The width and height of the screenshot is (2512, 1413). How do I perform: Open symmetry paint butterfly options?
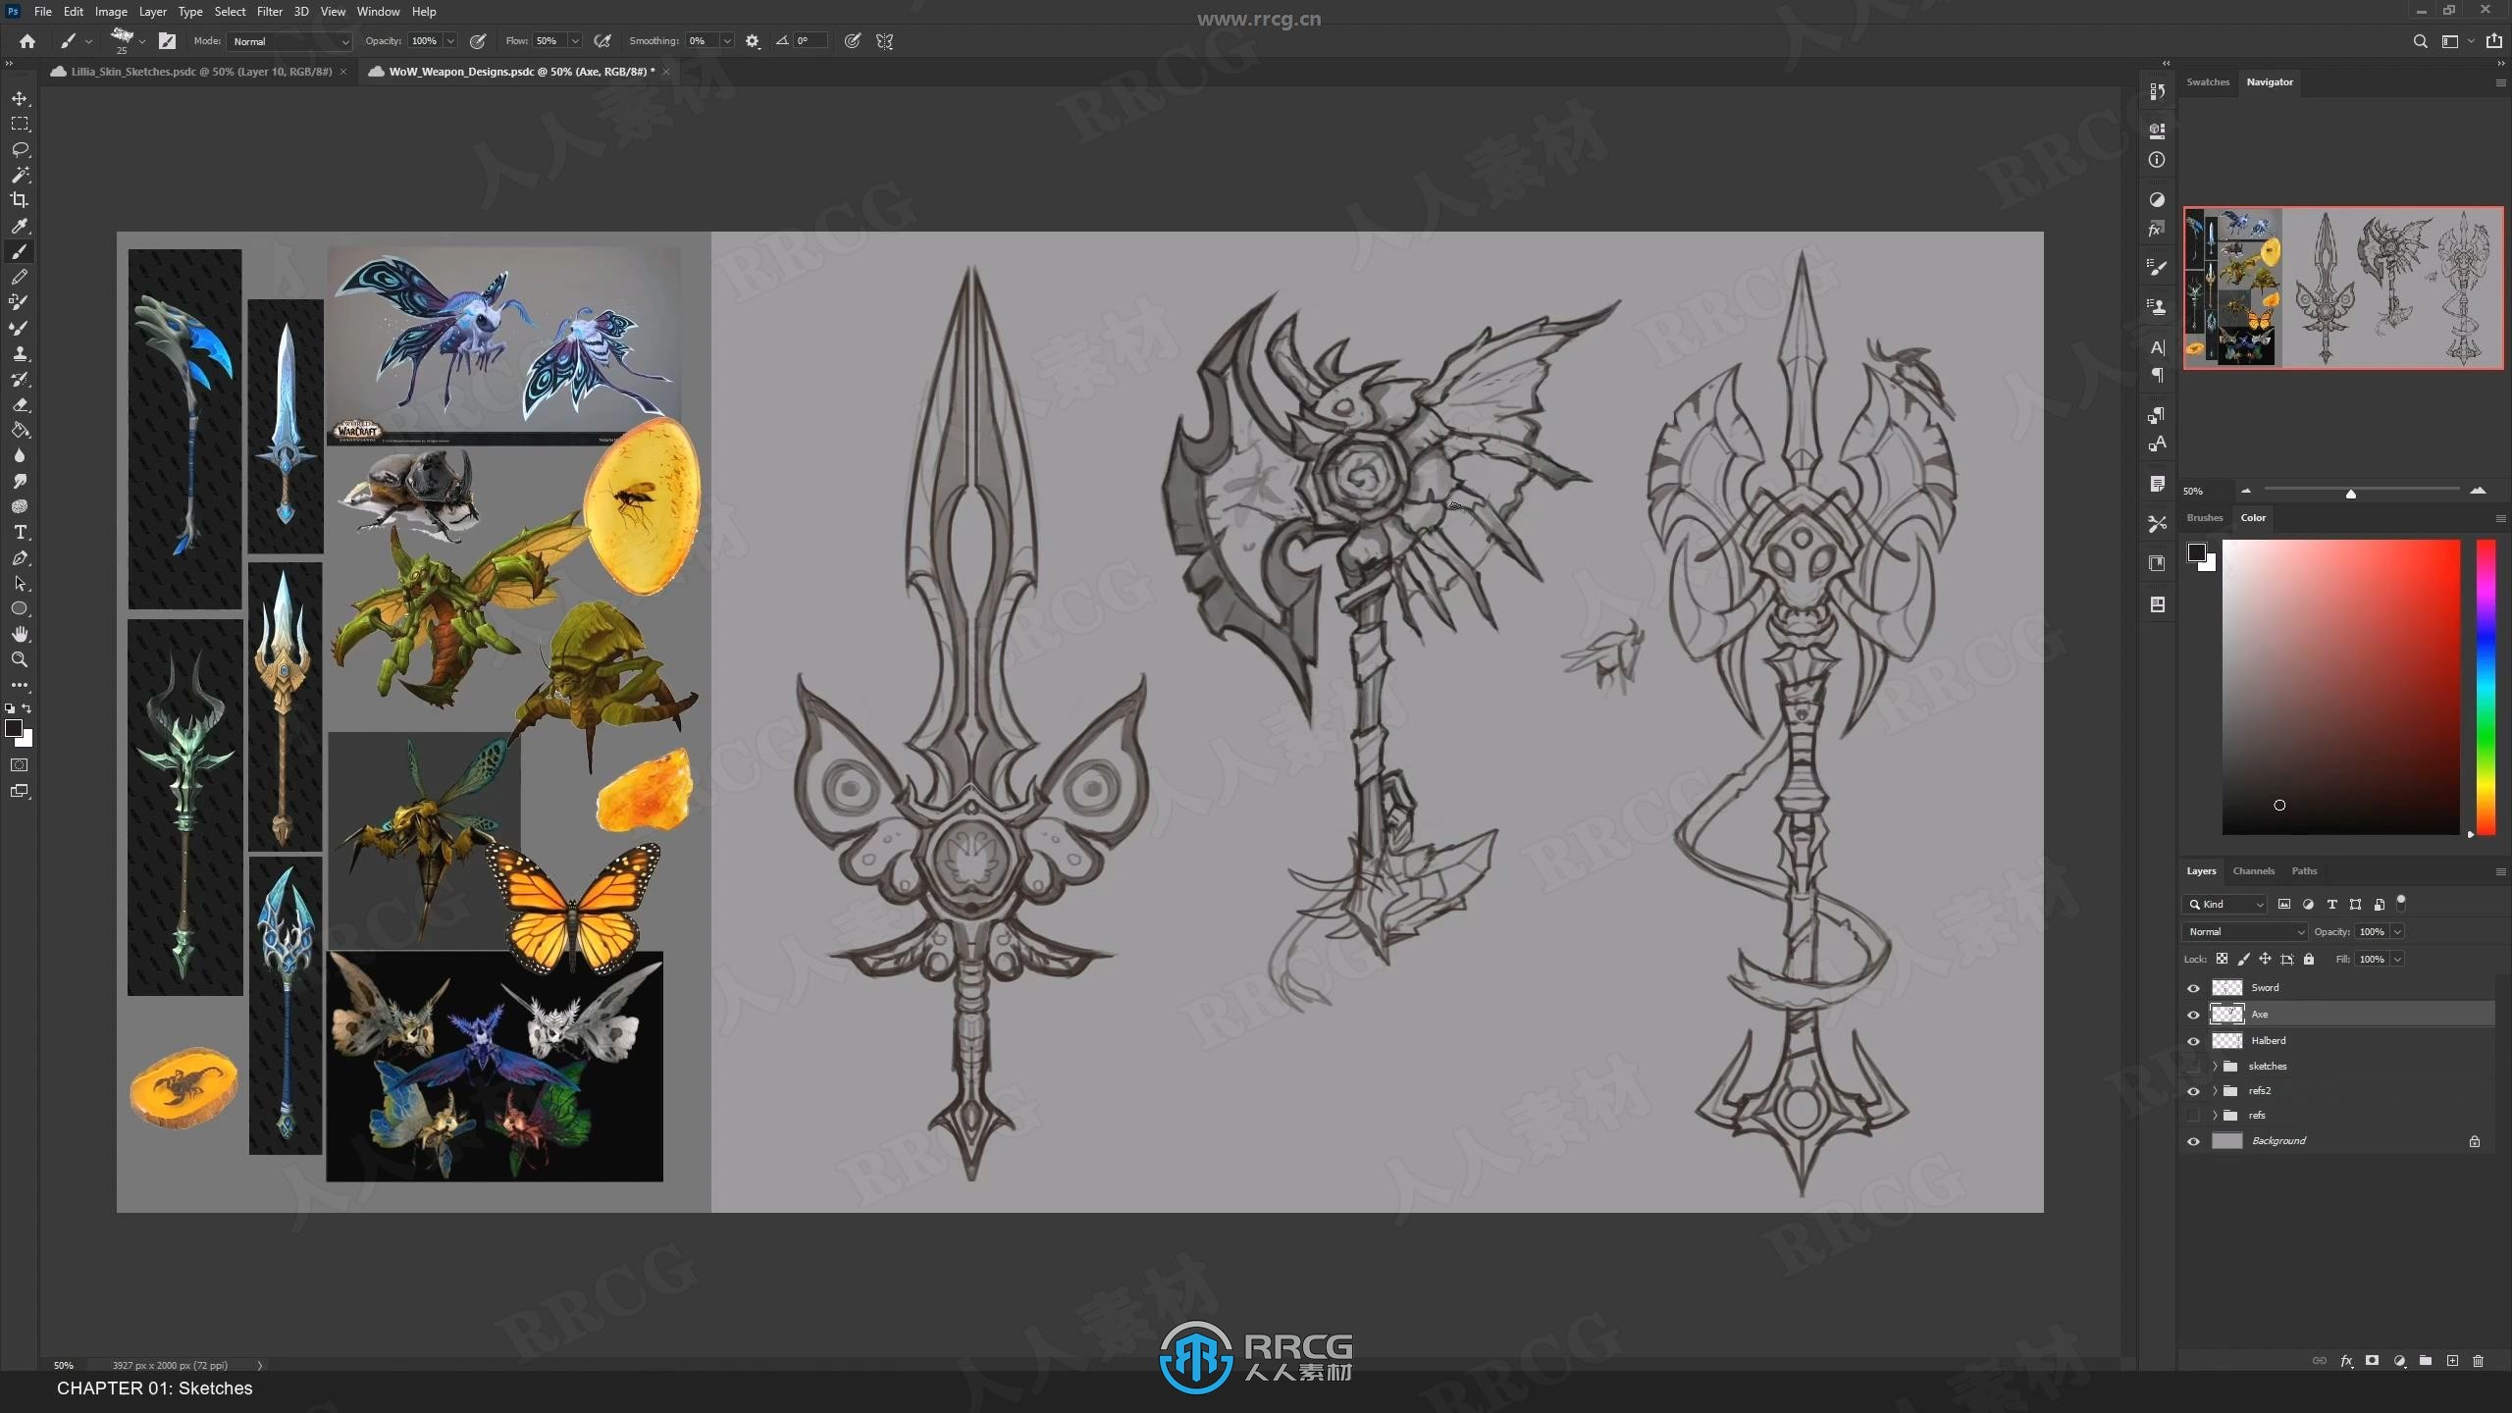point(885,41)
